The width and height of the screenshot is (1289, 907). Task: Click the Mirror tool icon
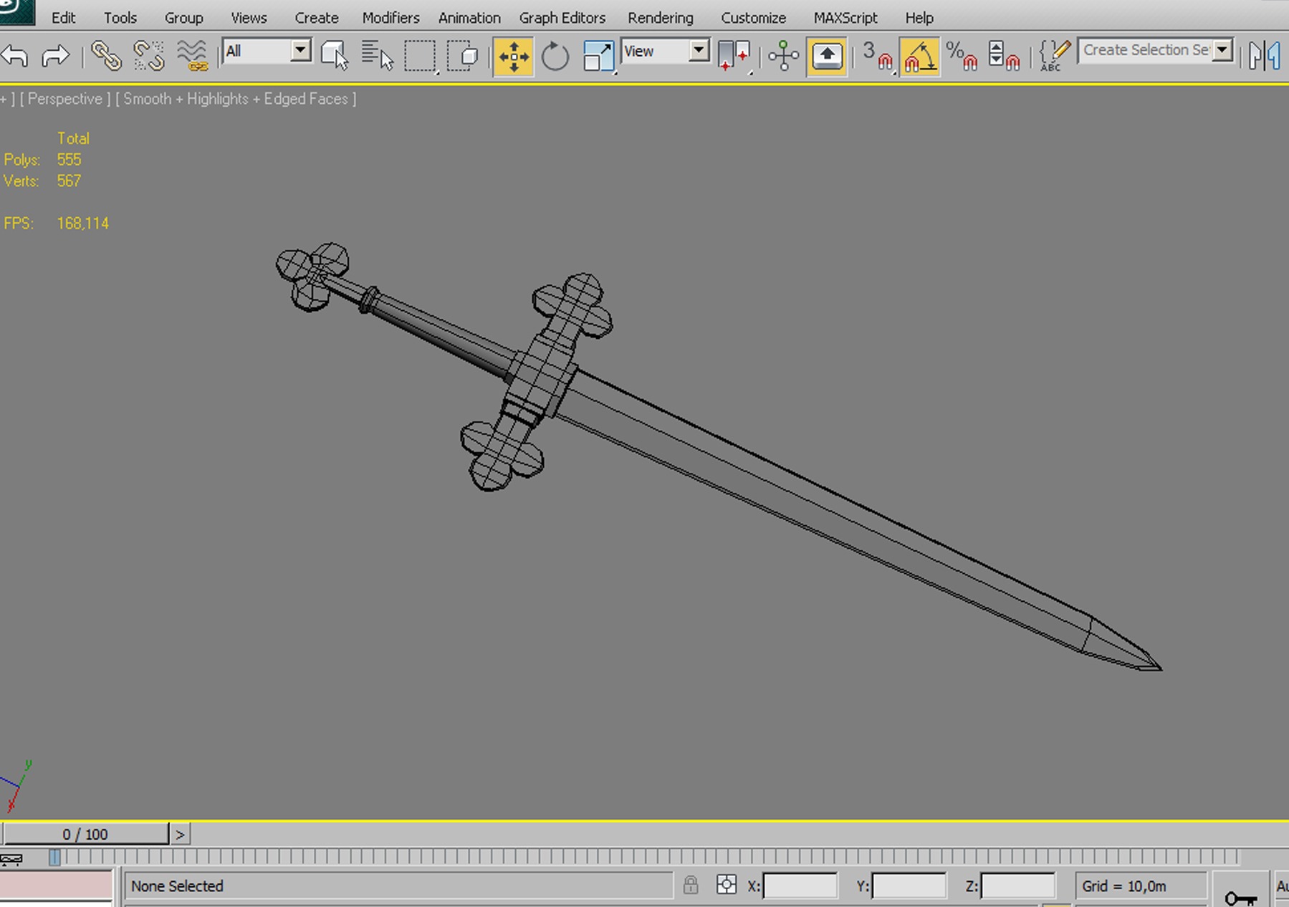click(1263, 55)
